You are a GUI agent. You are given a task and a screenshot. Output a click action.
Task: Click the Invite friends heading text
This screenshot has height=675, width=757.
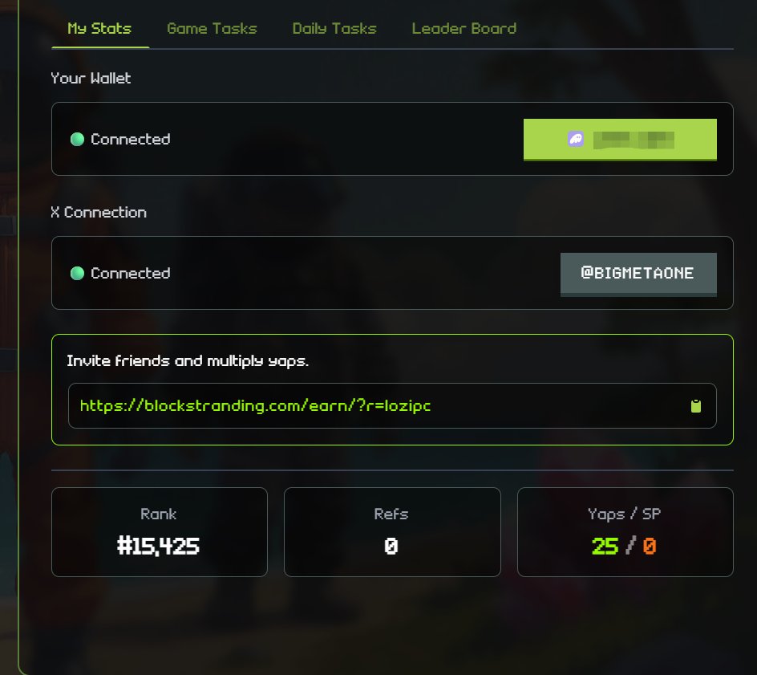(x=188, y=361)
